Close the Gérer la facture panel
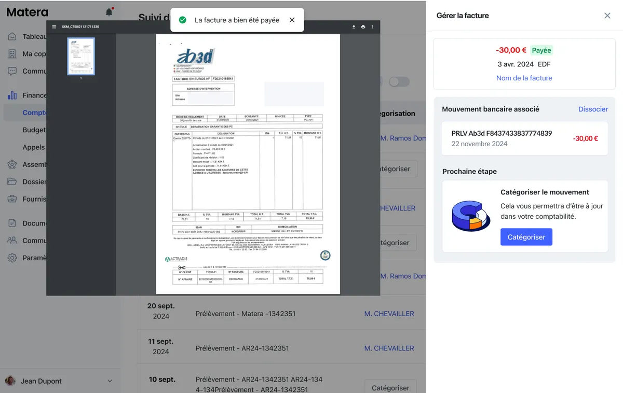 (x=607, y=16)
